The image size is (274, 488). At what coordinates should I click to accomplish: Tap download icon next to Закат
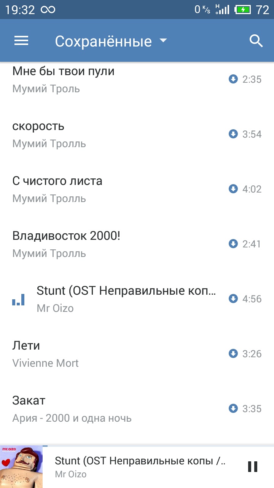point(233,408)
